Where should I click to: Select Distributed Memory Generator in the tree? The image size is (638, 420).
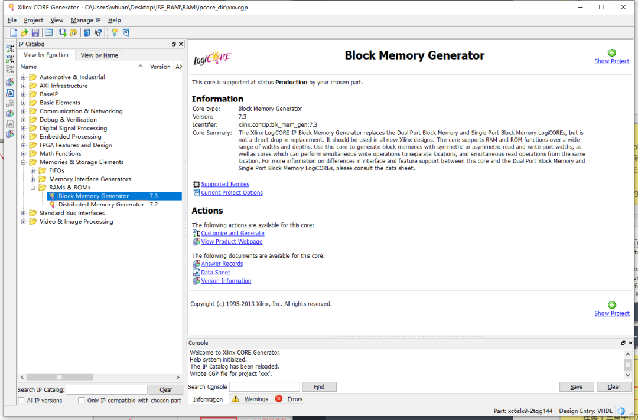pyautogui.click(x=101, y=205)
